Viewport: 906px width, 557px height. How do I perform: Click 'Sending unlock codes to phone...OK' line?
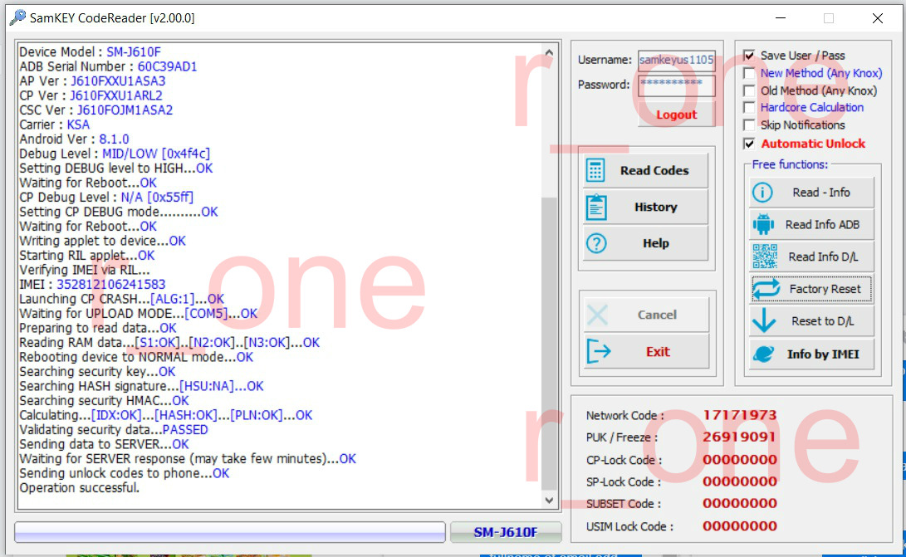125,473
